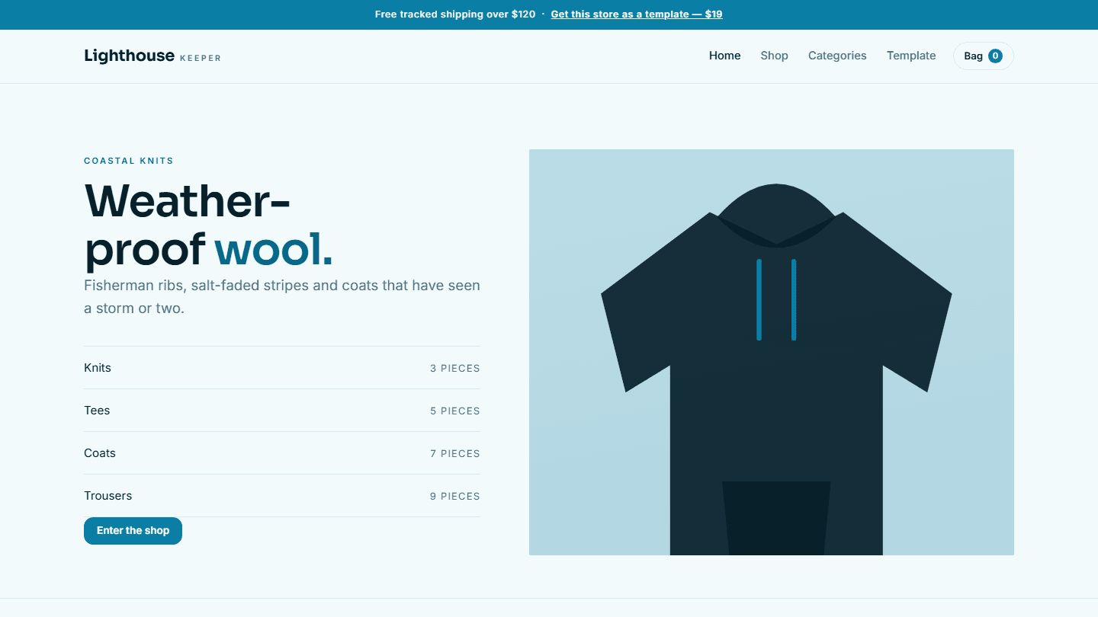1098x617 pixels.
Task: Open Categories in the navigation
Action: [837, 56]
